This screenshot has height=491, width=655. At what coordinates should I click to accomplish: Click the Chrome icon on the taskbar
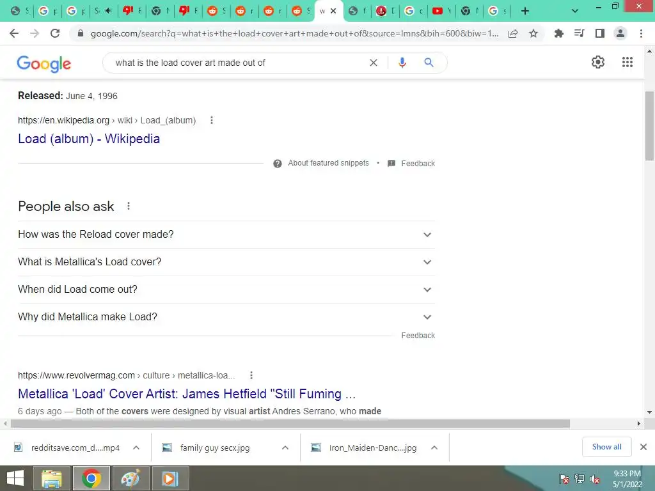click(91, 478)
